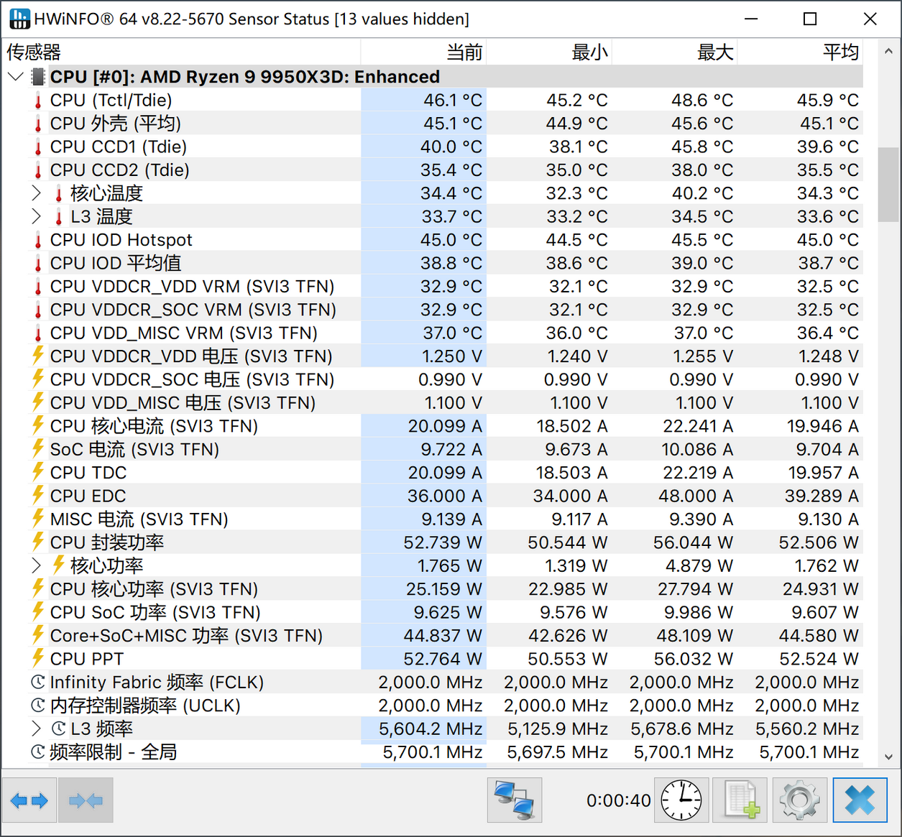Close sensors using the blue X icon

tap(860, 800)
